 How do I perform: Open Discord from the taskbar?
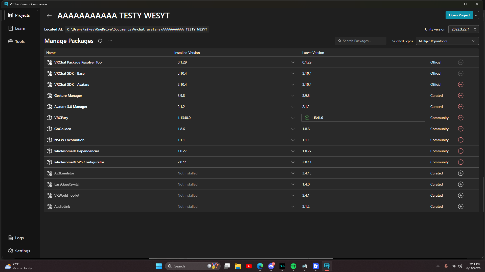271,266
